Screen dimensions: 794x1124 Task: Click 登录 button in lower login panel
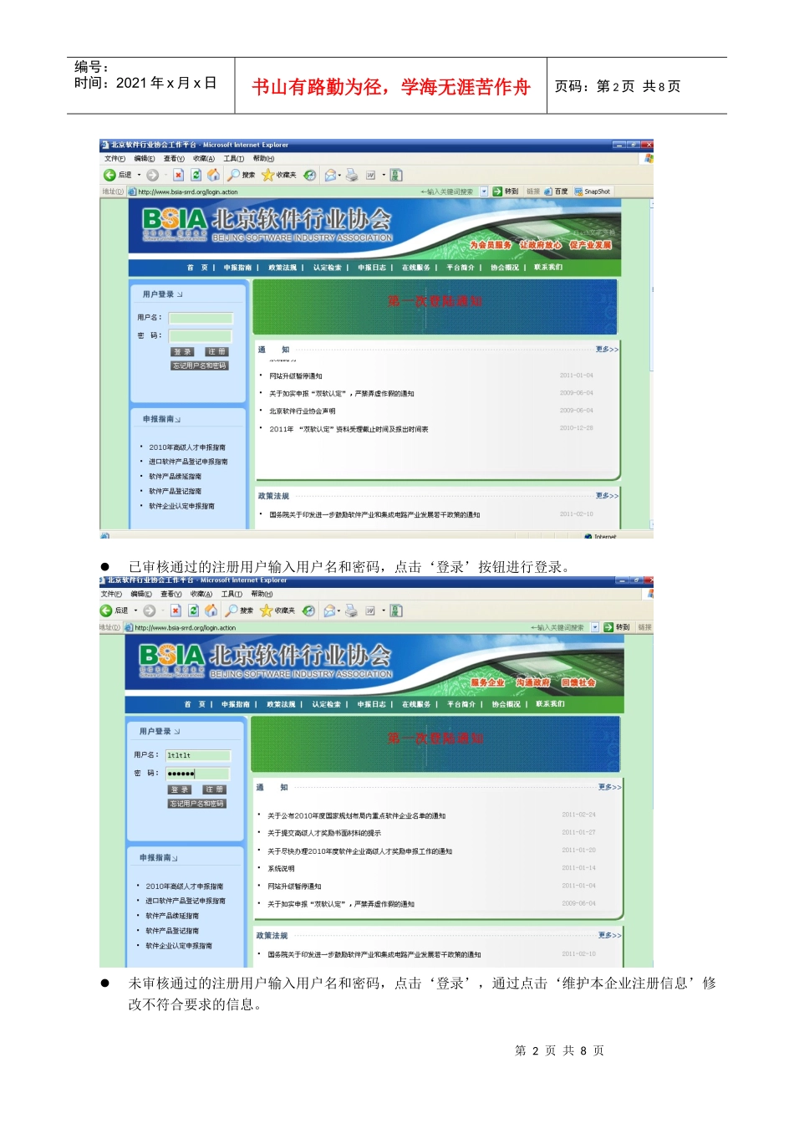click(x=180, y=789)
